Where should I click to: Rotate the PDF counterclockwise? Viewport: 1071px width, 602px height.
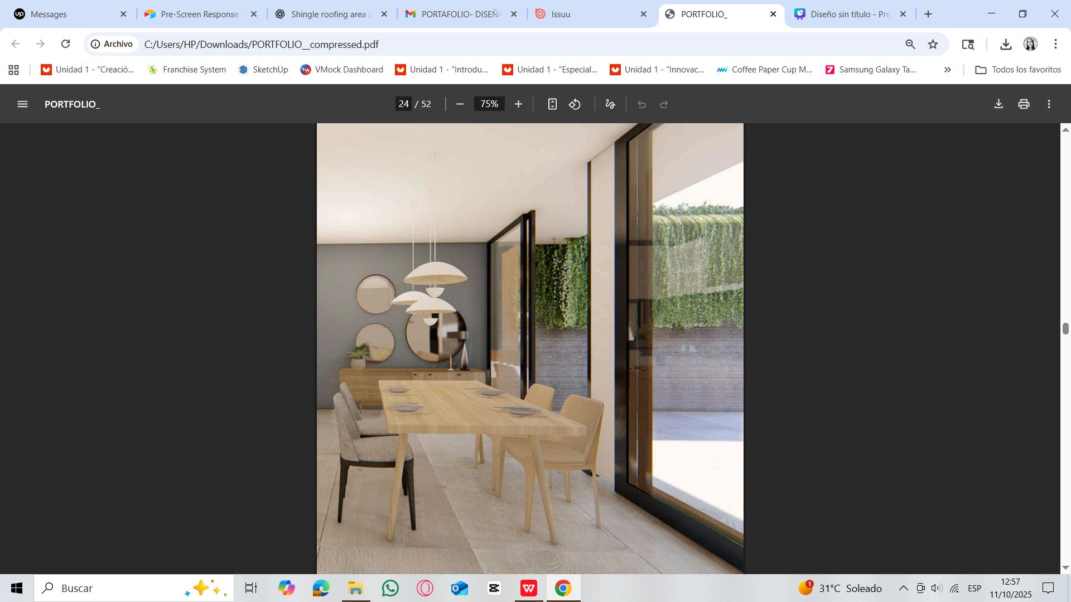tap(575, 104)
